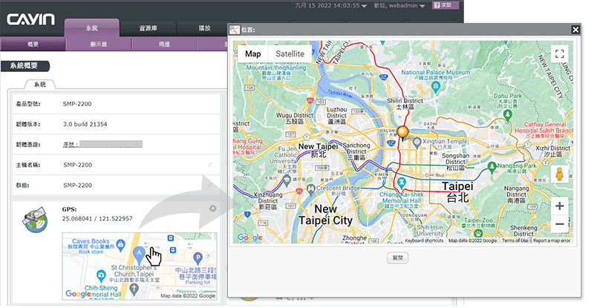Click Report a map error link
The width and height of the screenshot is (594, 308).
[x=552, y=240]
